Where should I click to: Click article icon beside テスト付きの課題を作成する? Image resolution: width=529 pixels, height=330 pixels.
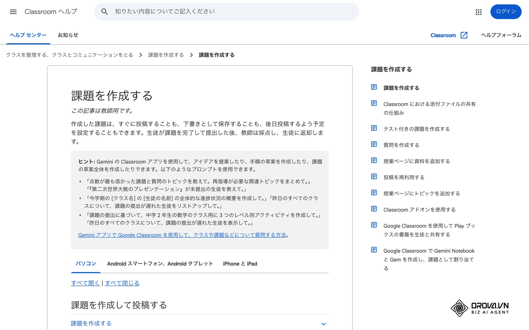coord(374,128)
